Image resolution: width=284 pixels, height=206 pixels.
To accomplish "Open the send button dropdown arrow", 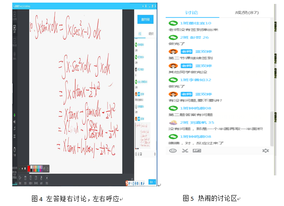I will pos(155,182).
